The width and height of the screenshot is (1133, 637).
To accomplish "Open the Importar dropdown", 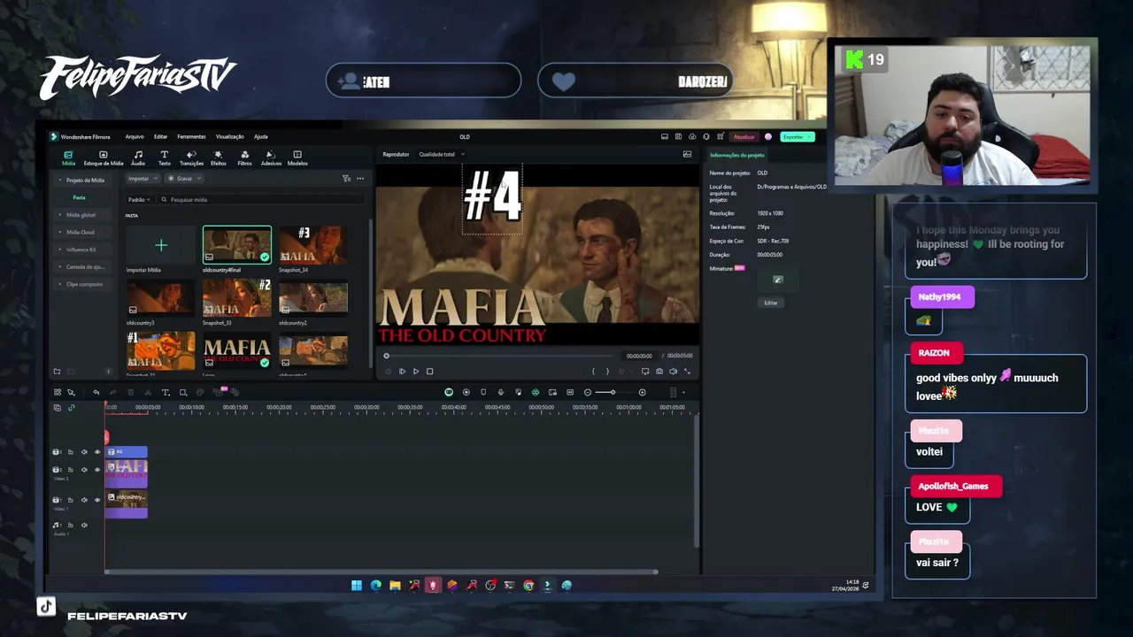I will (x=142, y=179).
